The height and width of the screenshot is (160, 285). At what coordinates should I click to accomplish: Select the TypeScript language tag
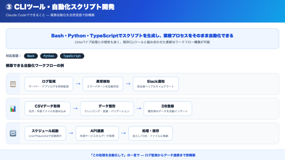pyautogui.click(x=72, y=56)
